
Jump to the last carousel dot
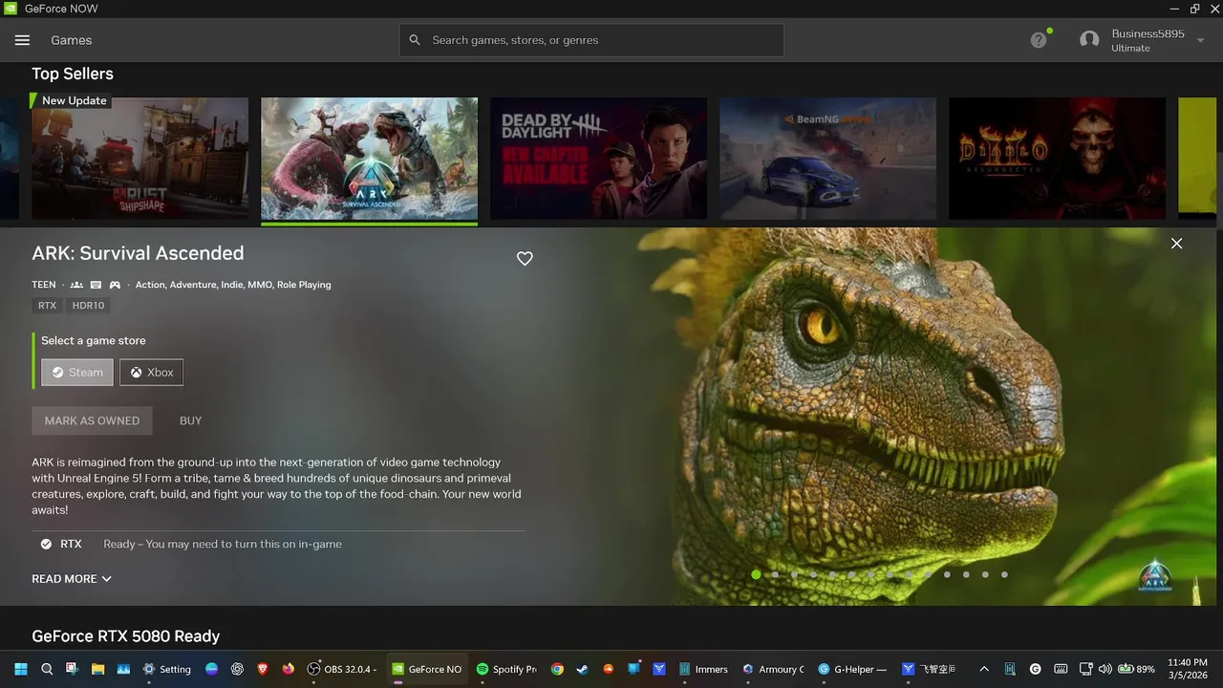pos(1004,574)
